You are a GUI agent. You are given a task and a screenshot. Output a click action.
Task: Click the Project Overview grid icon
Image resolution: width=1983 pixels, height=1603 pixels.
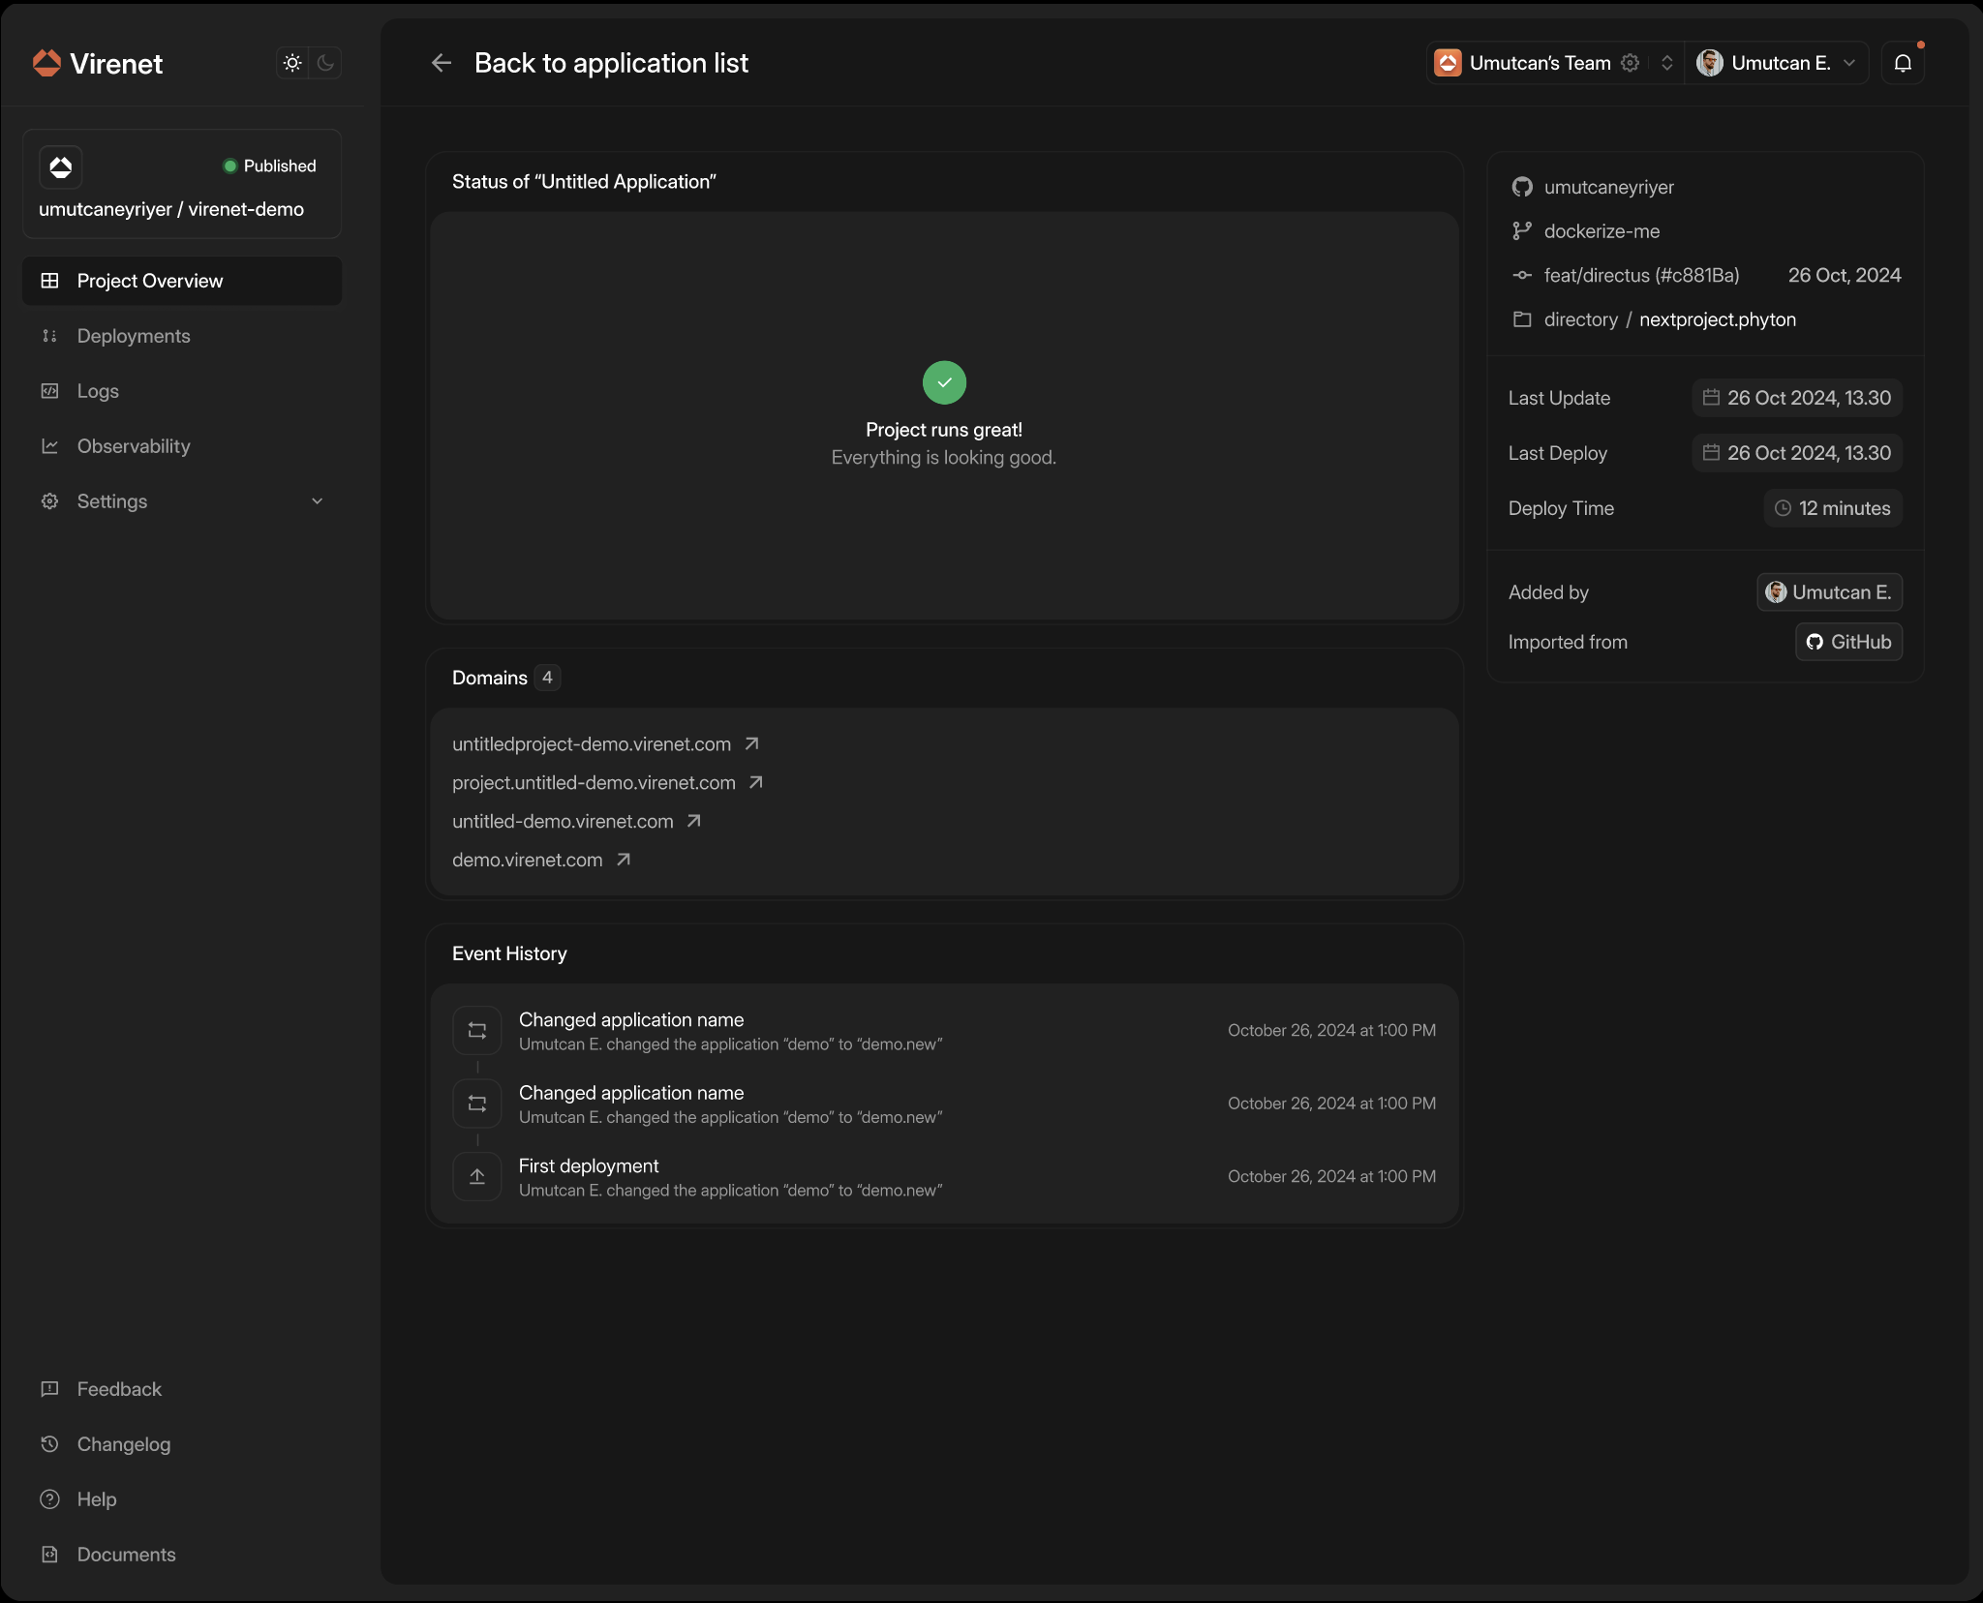coord(49,281)
